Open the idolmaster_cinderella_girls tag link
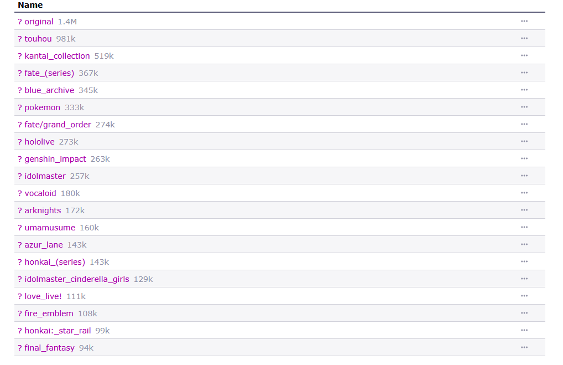Screen dimensions: 563x365 point(77,279)
